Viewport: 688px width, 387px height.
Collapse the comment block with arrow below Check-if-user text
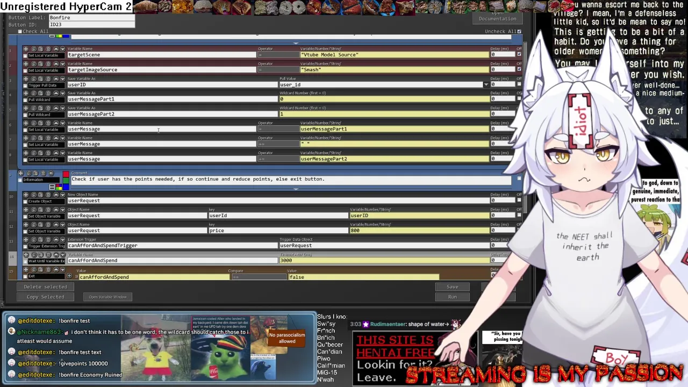pos(296,189)
